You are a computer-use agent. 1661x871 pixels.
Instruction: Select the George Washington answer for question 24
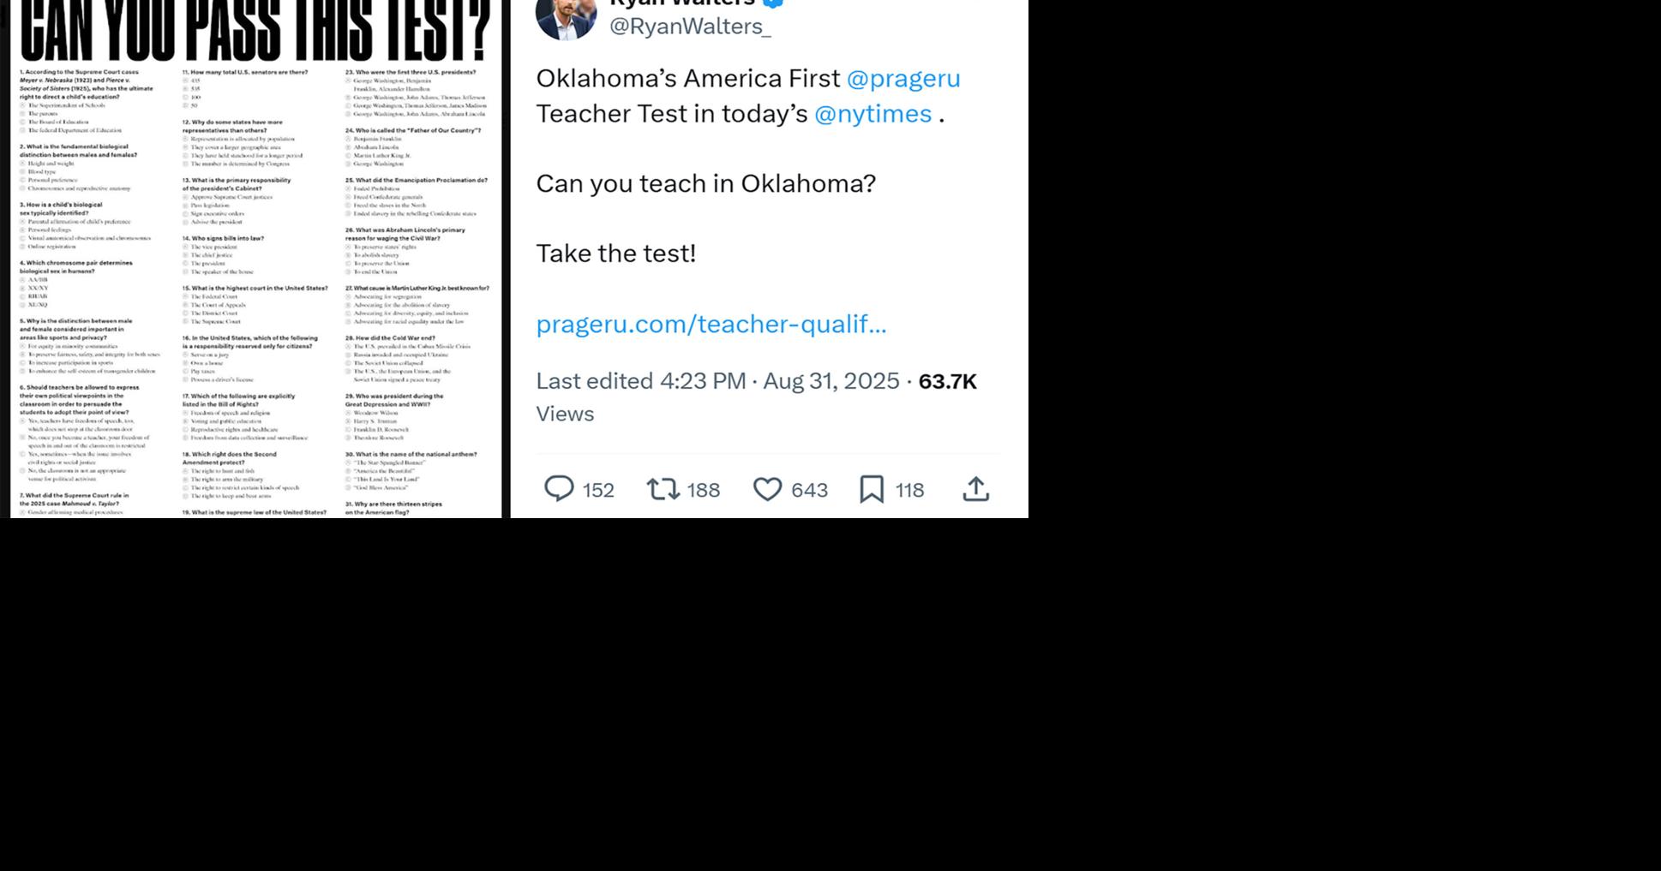tap(375, 164)
